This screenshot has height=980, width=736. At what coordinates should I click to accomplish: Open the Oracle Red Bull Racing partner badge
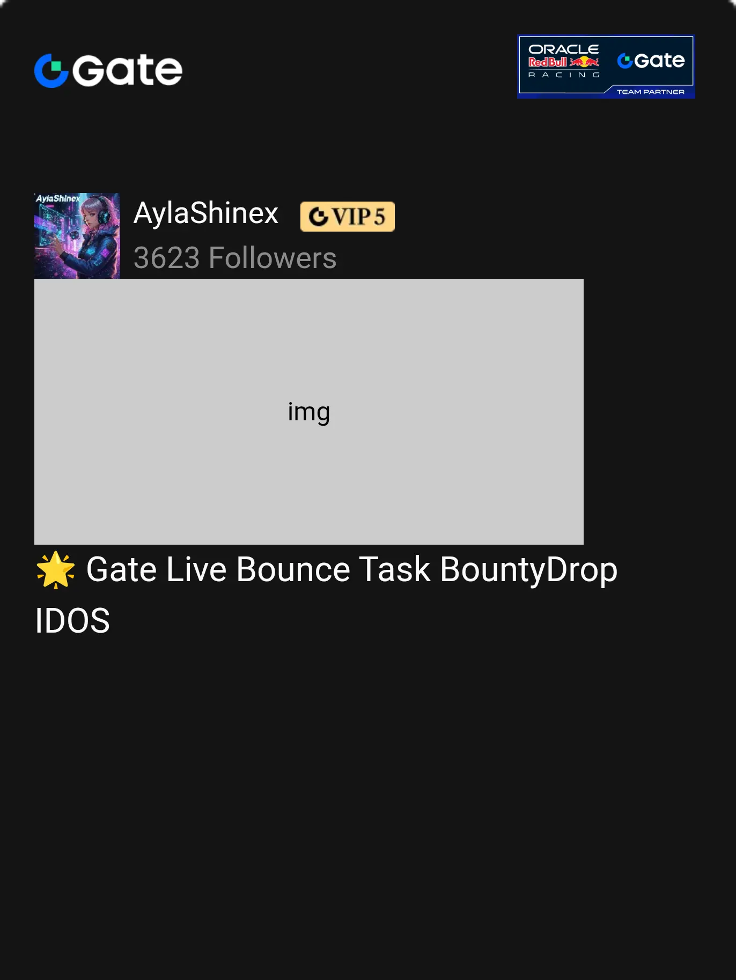coord(606,66)
